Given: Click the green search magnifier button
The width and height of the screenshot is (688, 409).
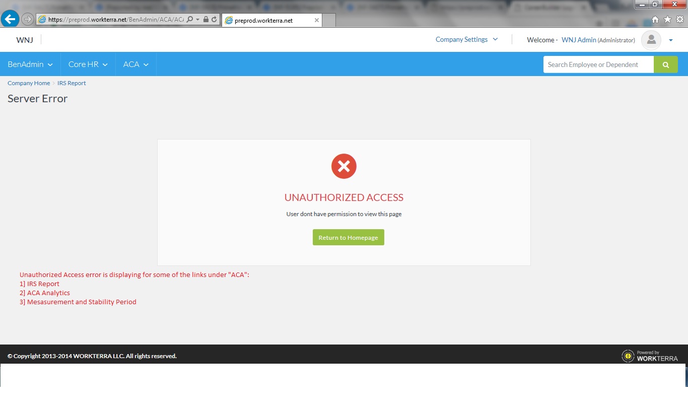Looking at the screenshot, I should (x=665, y=64).
